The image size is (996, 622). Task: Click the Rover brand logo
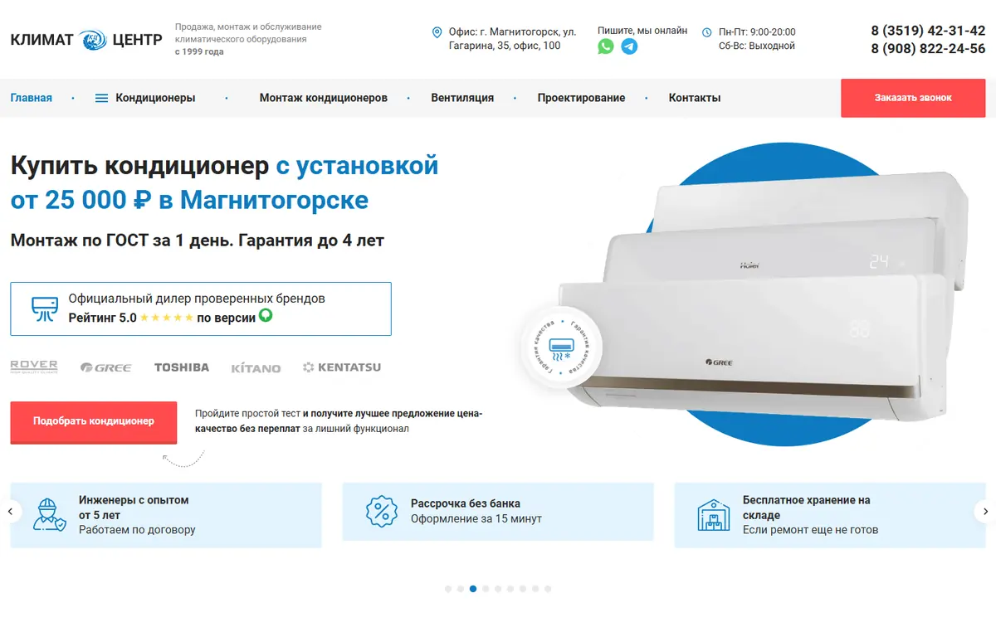34,367
